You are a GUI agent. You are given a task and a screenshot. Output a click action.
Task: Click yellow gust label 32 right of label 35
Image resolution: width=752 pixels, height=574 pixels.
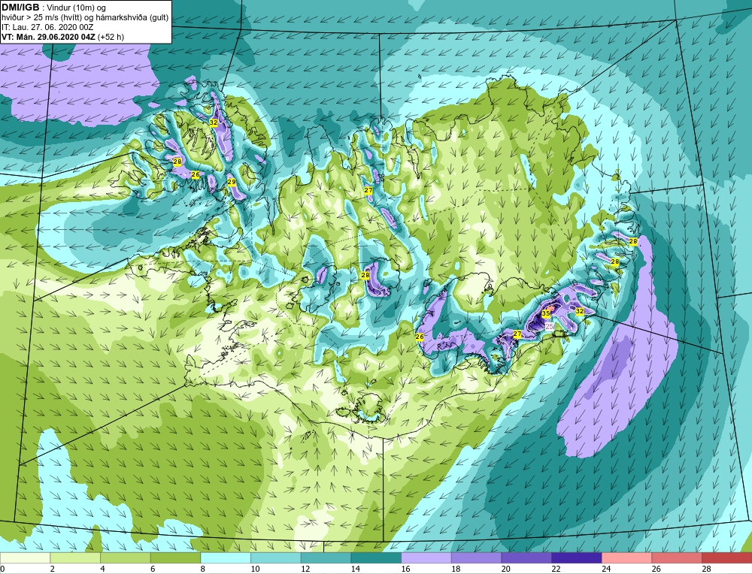579,311
